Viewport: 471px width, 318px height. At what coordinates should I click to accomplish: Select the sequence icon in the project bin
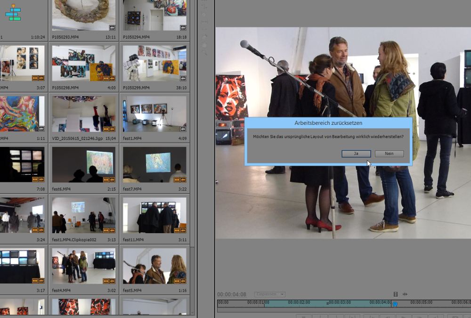[x=13, y=13]
